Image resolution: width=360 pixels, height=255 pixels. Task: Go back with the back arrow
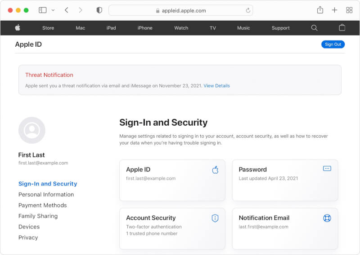click(66, 10)
